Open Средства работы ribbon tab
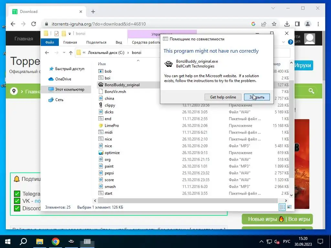Image resolution: width=331 pixels, height=248 pixels. 146,42
